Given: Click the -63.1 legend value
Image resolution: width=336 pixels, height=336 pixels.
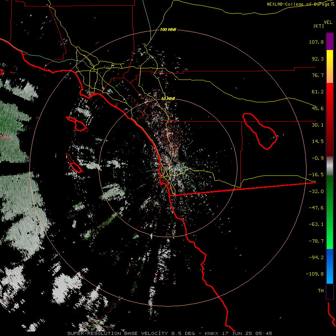Looking at the screenshot, I should [316, 224].
